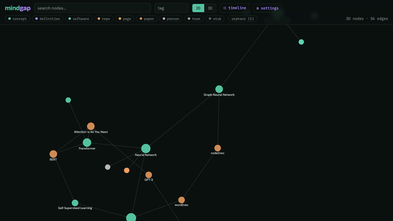Screen dimensions: 393x221
Task: Toggle the team type filter
Action: (x=194, y=19)
